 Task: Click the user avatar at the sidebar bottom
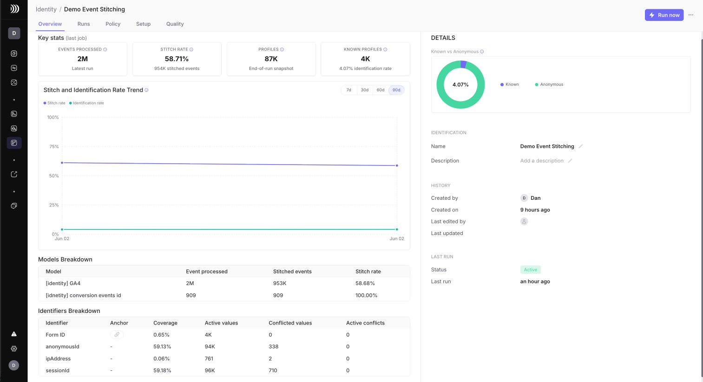tap(14, 365)
